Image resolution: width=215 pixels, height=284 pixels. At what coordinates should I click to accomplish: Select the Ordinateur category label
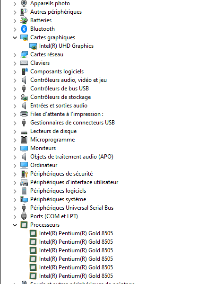[43, 165]
